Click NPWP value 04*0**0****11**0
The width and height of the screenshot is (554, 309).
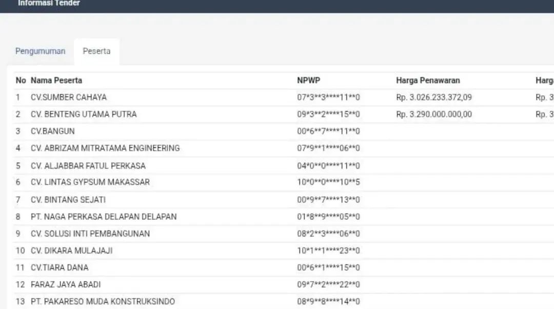point(328,166)
